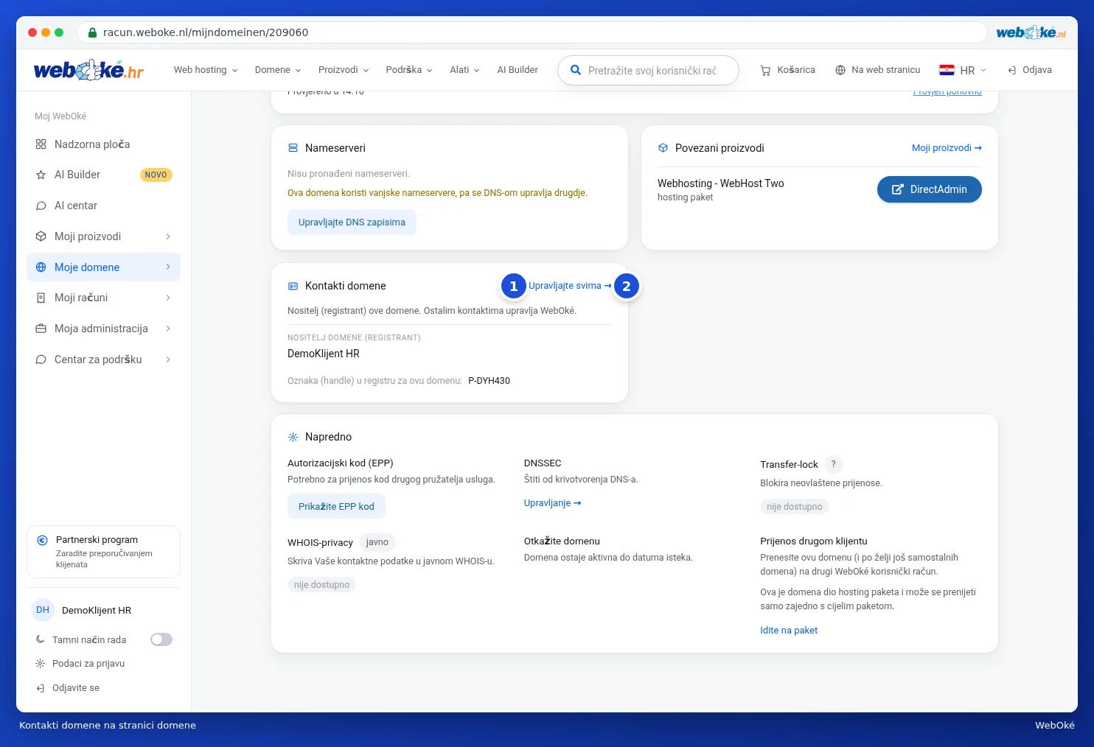The image size is (1094, 747).
Task: Click the AI centar chat icon
Action: 41,206
